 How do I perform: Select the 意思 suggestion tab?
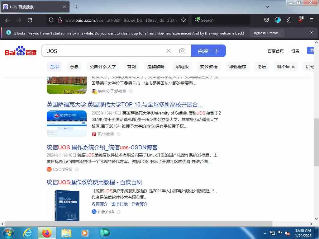pos(74,67)
